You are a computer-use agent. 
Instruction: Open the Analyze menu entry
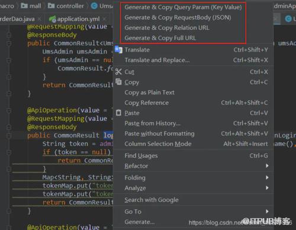135,188
